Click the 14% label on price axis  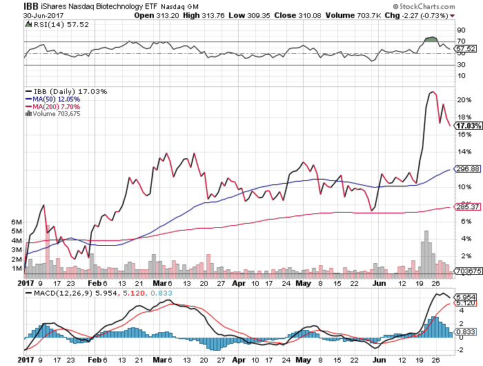tap(464, 152)
